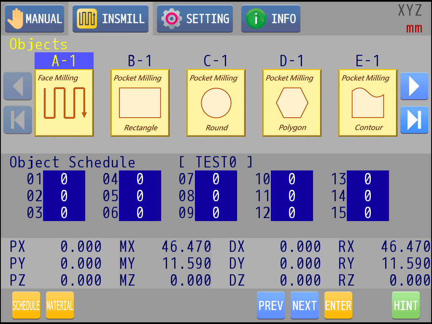Select the Face Milling object icon
Image resolution: width=432 pixels, height=324 pixels.
point(64,103)
